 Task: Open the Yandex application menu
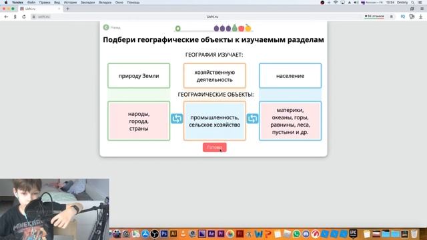click(x=17, y=3)
